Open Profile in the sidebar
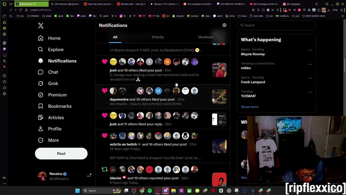The image size is (346, 195). click(50, 129)
